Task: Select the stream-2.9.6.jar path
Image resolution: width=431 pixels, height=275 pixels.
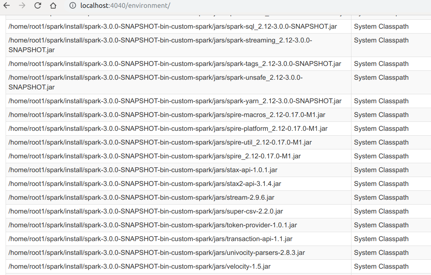Action: (x=141, y=197)
